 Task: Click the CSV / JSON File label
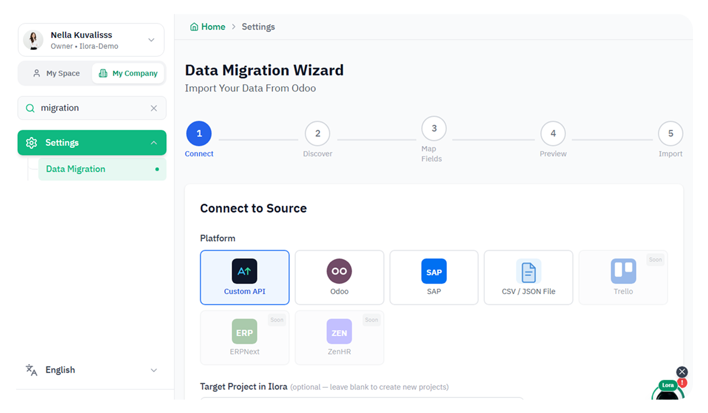point(528,292)
